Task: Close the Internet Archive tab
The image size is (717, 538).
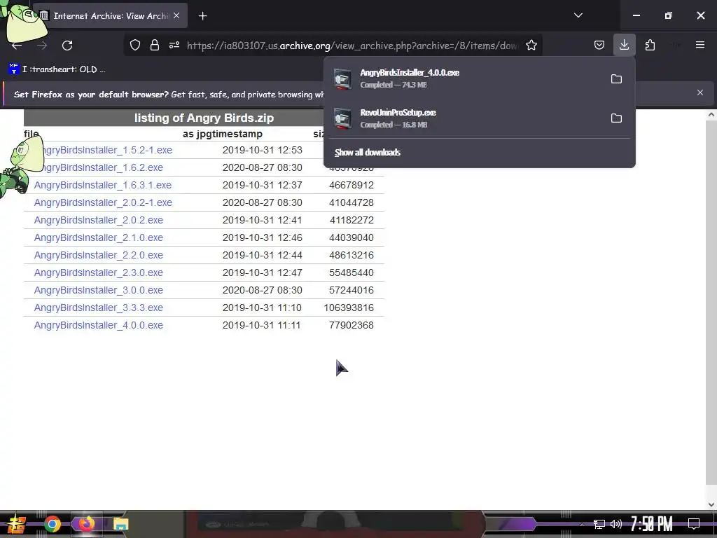Action: click(176, 15)
